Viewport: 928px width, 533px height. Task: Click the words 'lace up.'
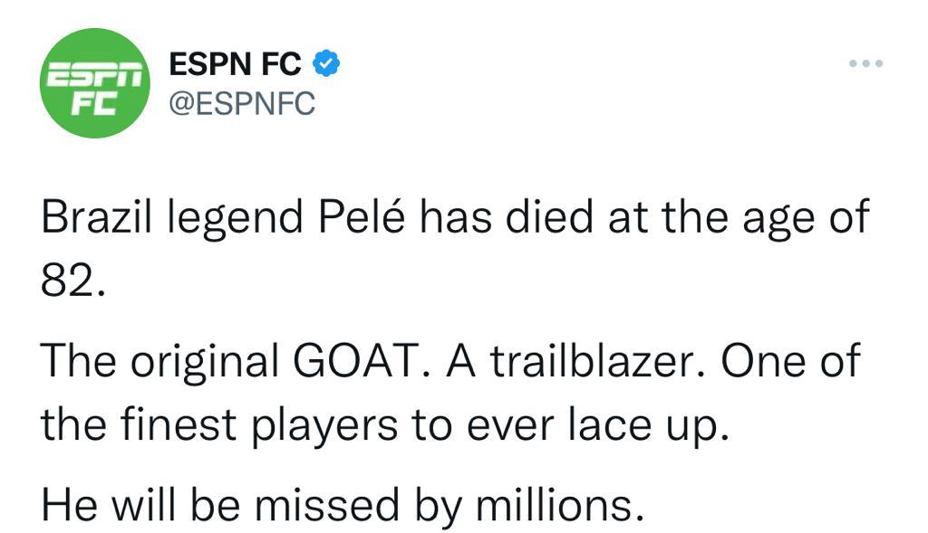tap(649, 425)
